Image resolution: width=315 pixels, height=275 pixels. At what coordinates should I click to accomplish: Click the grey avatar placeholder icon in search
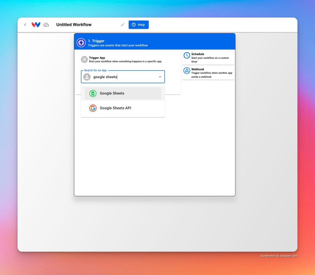point(87,77)
